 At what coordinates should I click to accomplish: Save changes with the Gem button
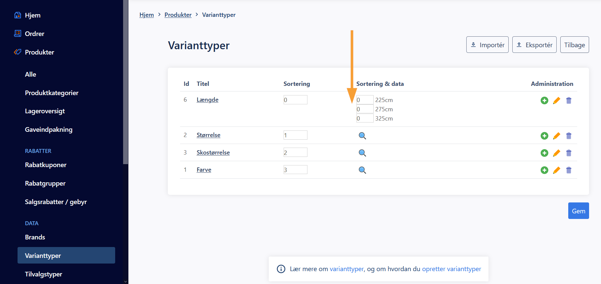click(578, 211)
